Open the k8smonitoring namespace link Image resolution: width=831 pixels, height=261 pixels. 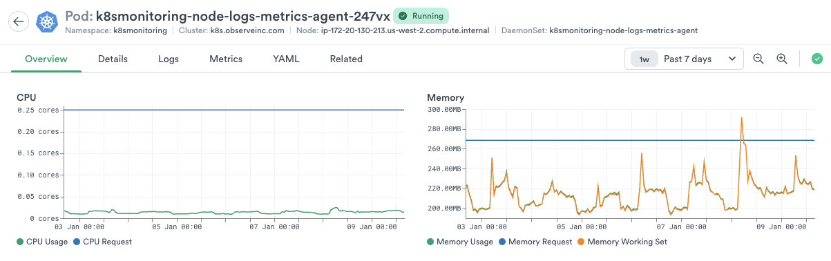(140, 30)
